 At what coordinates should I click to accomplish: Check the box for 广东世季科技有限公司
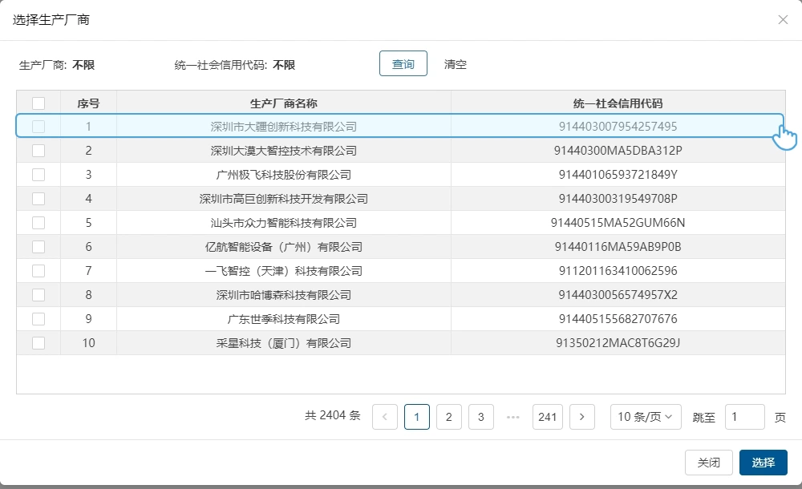pyautogui.click(x=38, y=319)
